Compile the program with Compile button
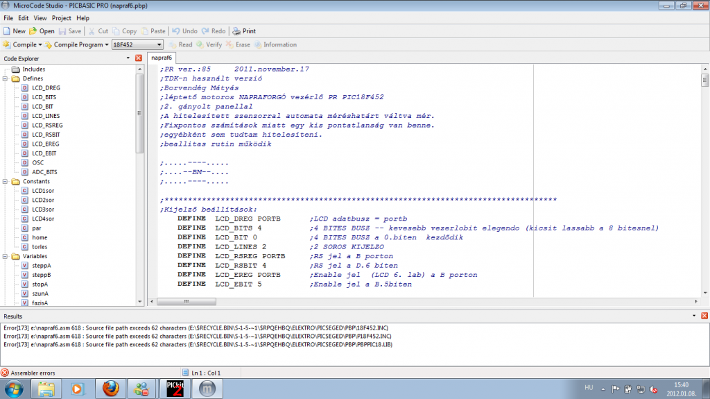710x399 pixels. [19, 44]
